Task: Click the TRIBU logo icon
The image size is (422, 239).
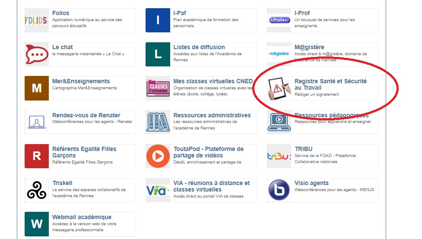Action: [x=279, y=156]
